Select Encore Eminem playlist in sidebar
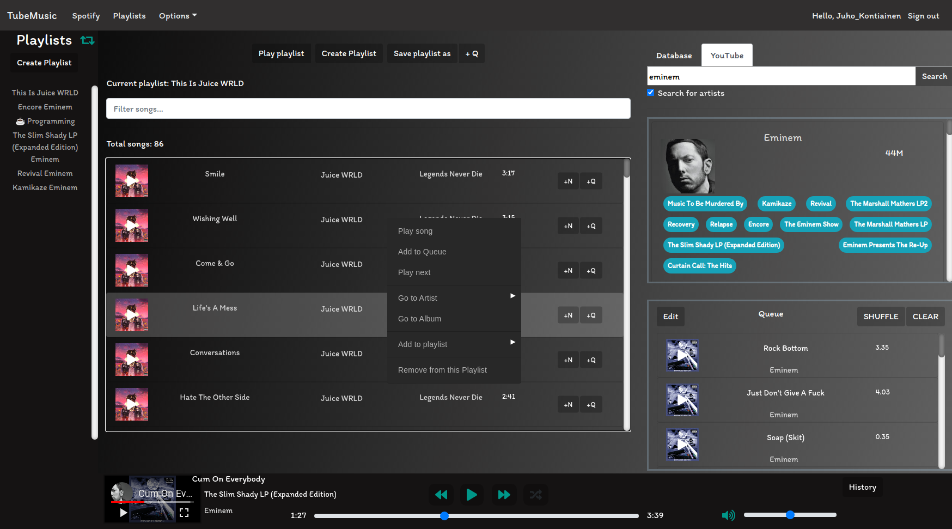Viewport: 952px width, 529px height. coord(45,107)
